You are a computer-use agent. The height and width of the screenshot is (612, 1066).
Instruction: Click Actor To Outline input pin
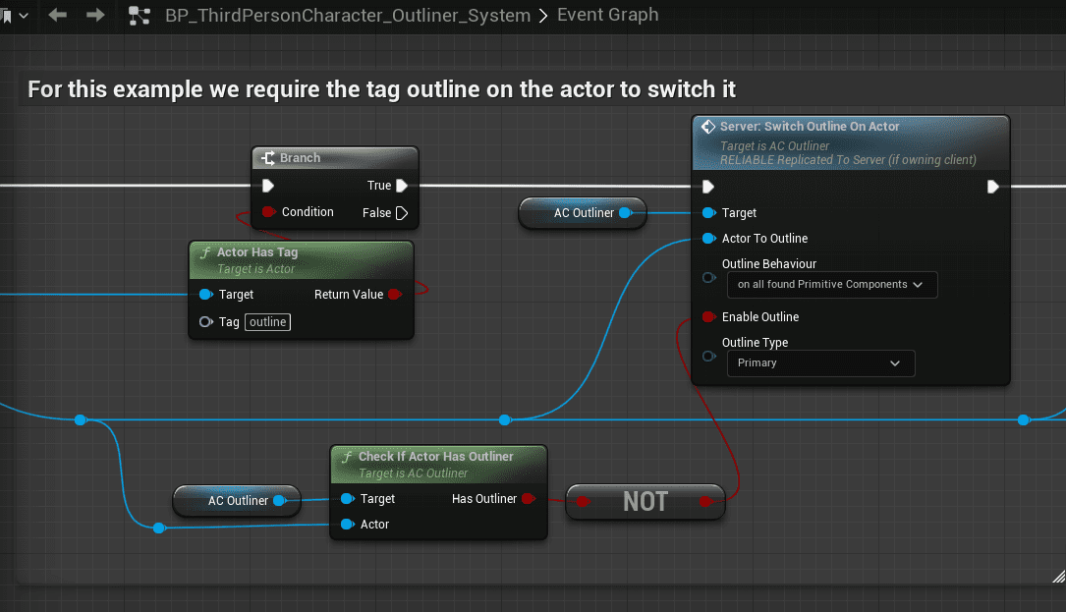click(x=709, y=238)
